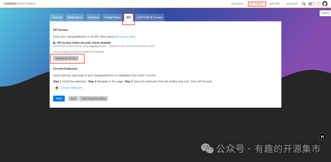Click the 'Chrome Extension' heading
The height and width of the screenshot is (162, 331).
pyautogui.click(x=65, y=69)
